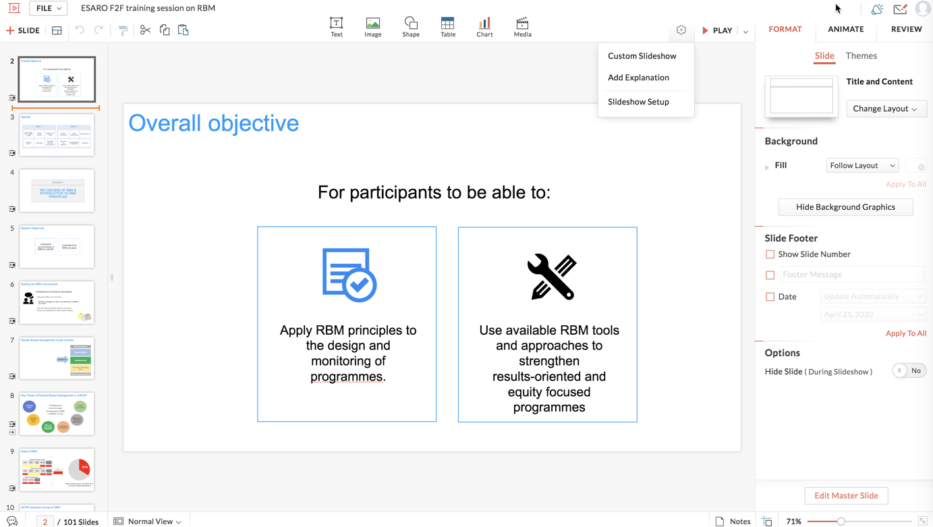Open the Notes pane
The height and width of the screenshot is (527, 933).
point(733,521)
